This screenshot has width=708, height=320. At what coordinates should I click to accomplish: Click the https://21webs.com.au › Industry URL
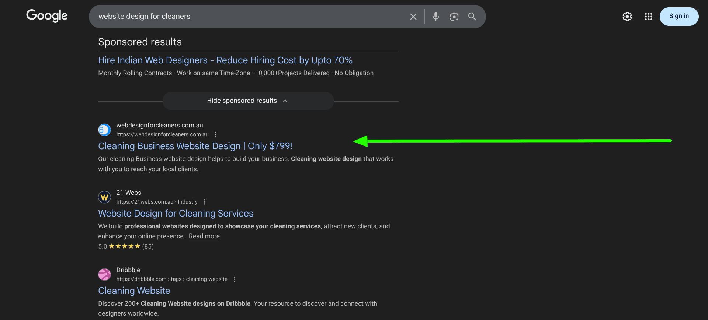coord(157,202)
